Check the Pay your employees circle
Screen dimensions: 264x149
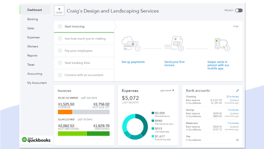(60, 51)
